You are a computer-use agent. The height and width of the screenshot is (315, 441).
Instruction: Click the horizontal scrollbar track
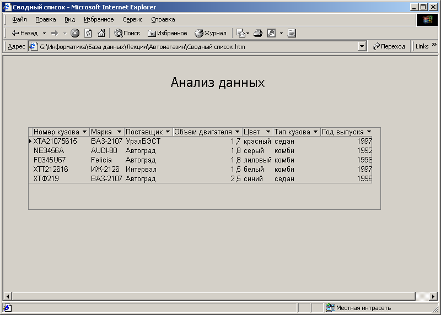click(422, 296)
